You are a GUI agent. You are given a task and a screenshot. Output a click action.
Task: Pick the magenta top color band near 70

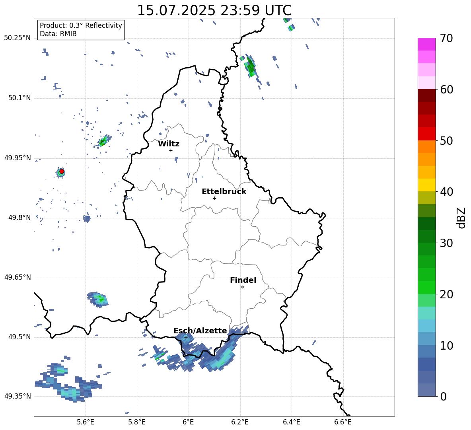click(x=426, y=45)
